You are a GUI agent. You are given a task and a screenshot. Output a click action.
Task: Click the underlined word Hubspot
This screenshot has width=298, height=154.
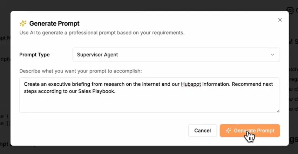[191, 84]
